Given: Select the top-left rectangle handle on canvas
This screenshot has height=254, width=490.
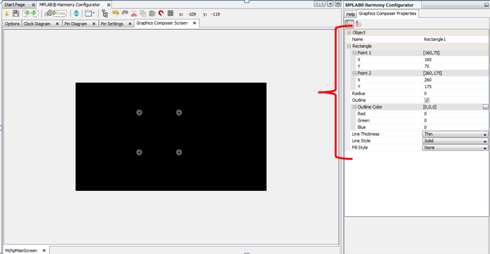Looking at the screenshot, I should coord(139,113).
